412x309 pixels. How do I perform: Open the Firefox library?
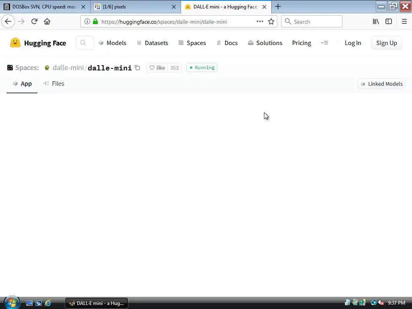coord(376,22)
